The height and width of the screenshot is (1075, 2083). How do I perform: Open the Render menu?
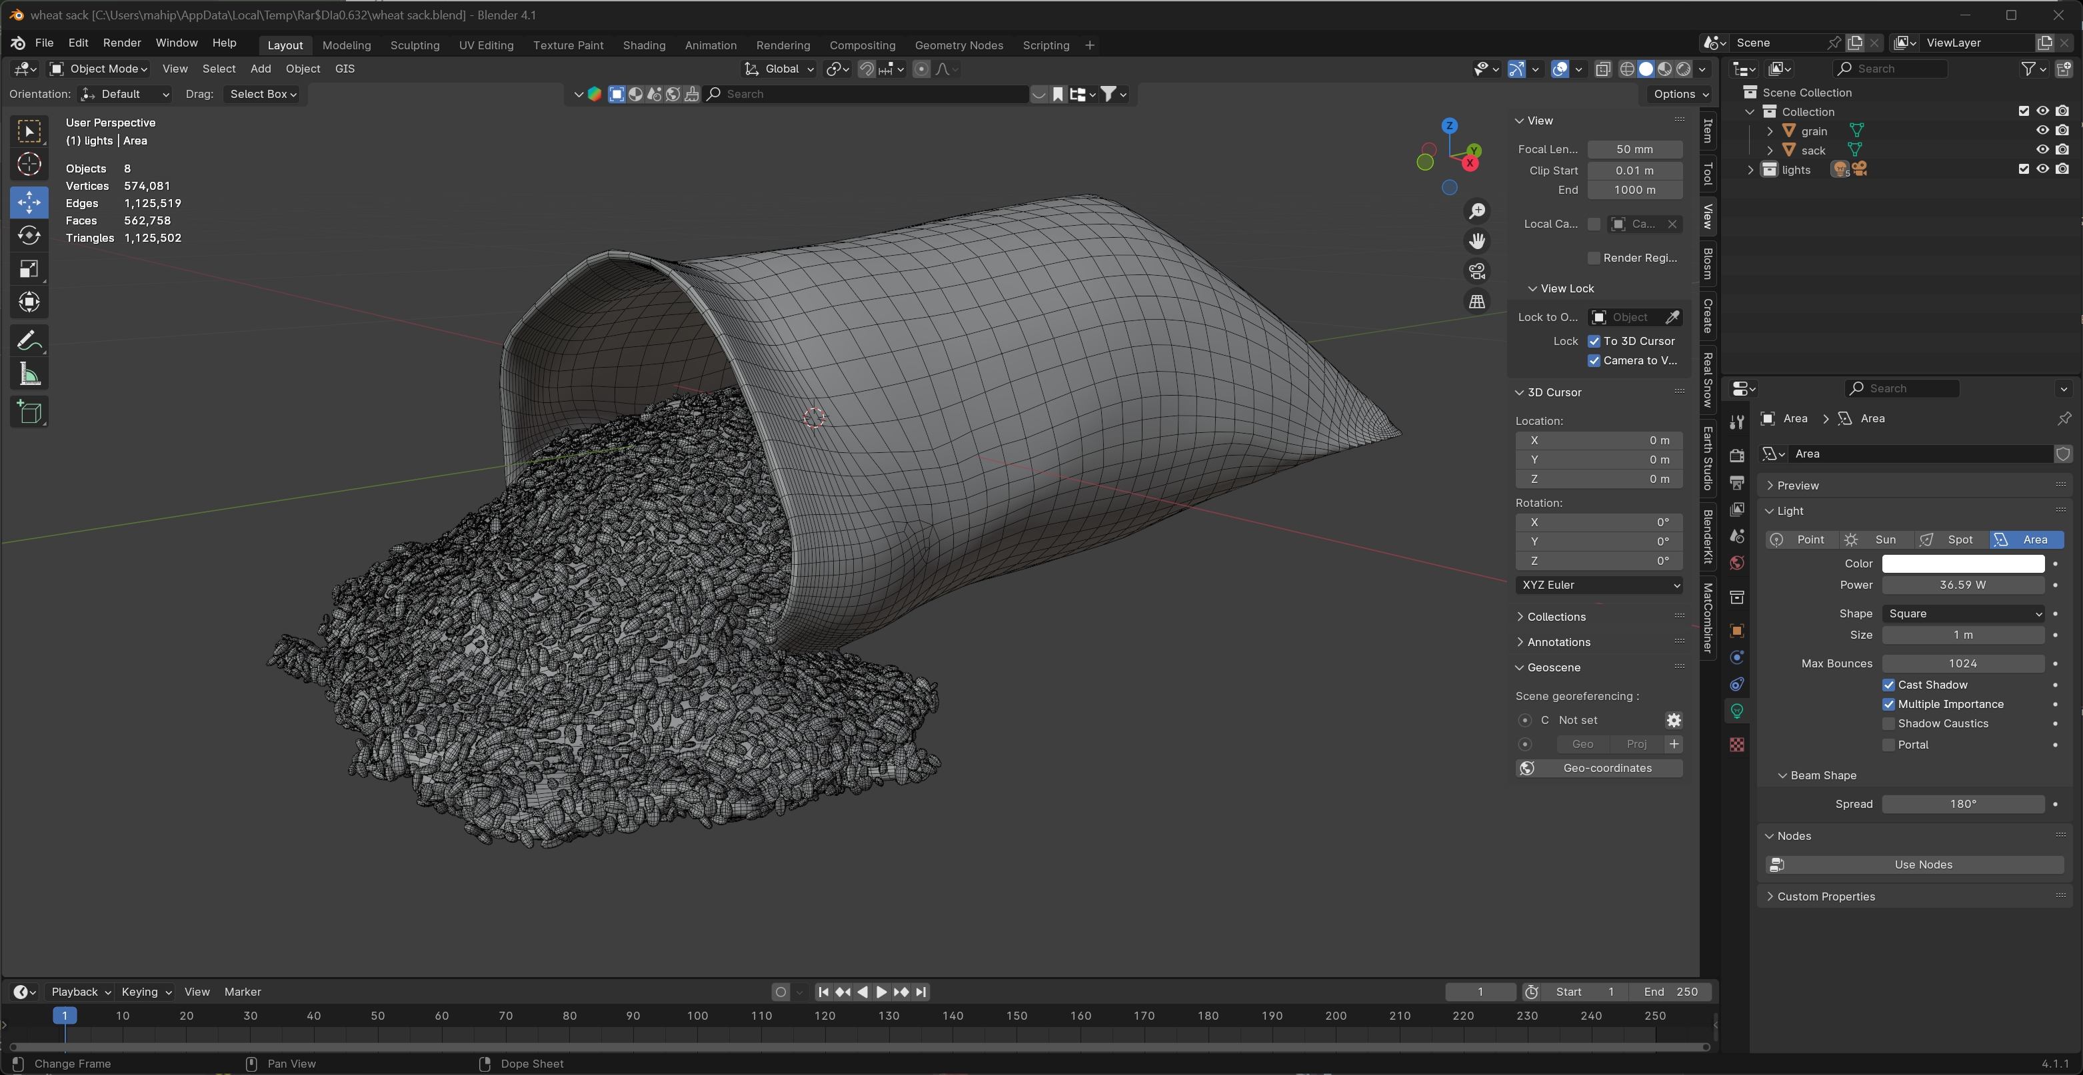click(121, 43)
